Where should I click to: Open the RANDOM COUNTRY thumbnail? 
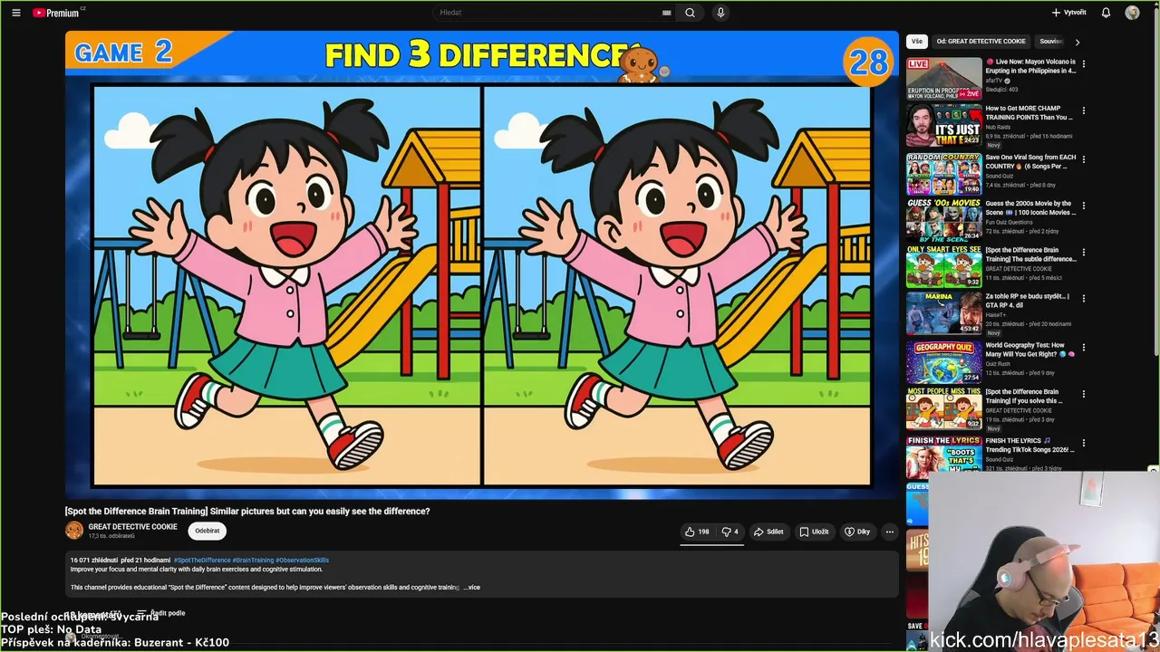[944, 173]
